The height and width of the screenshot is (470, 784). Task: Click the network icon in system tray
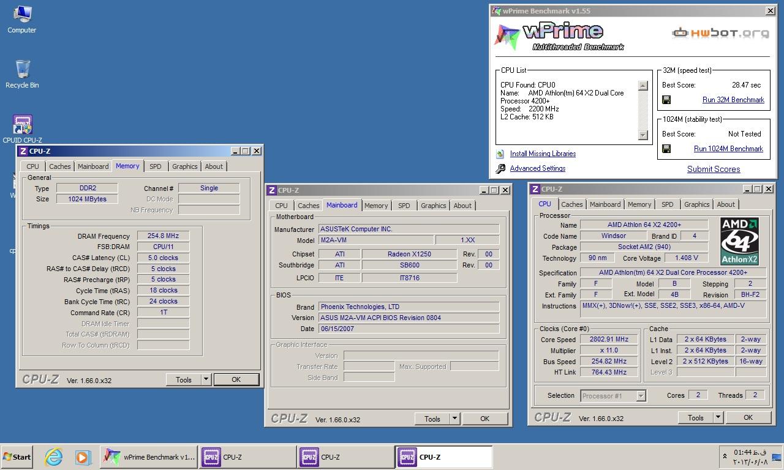click(x=776, y=457)
